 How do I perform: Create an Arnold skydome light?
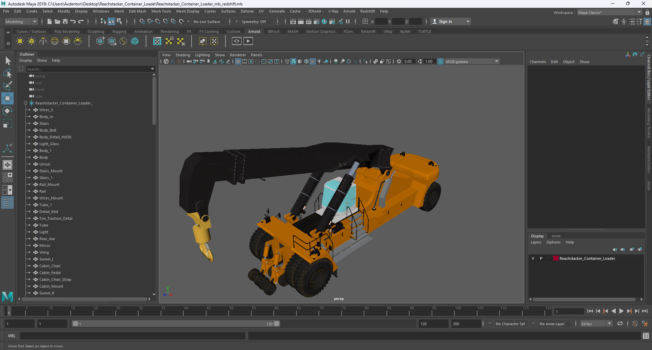(55, 41)
